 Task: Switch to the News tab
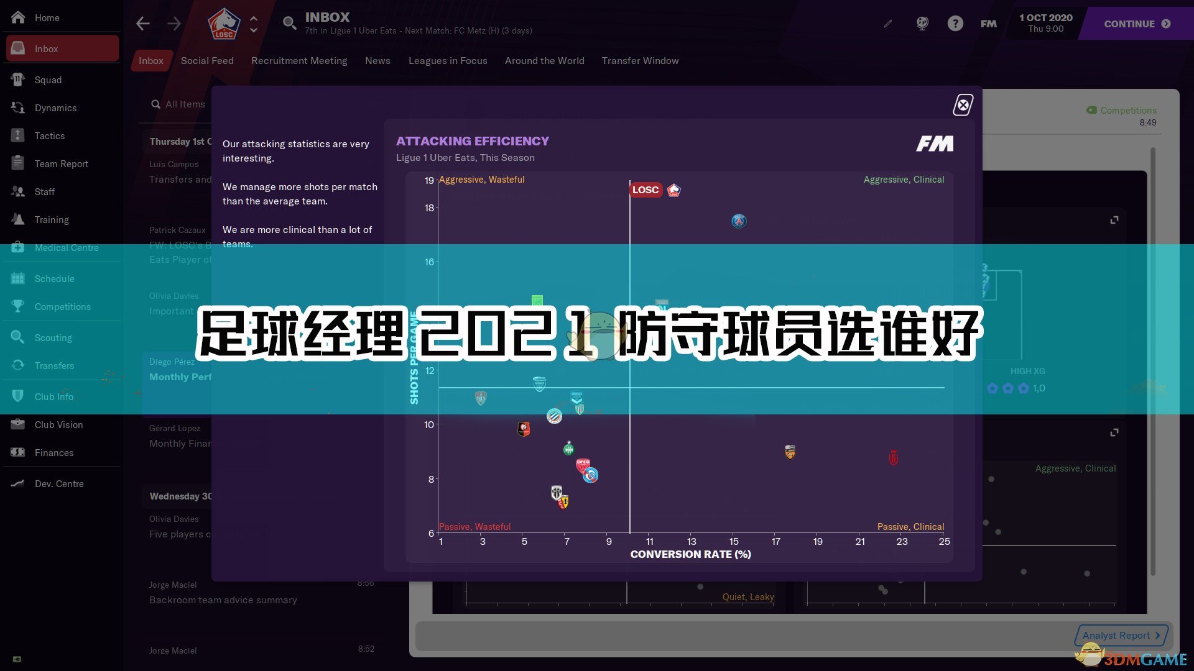point(377,60)
